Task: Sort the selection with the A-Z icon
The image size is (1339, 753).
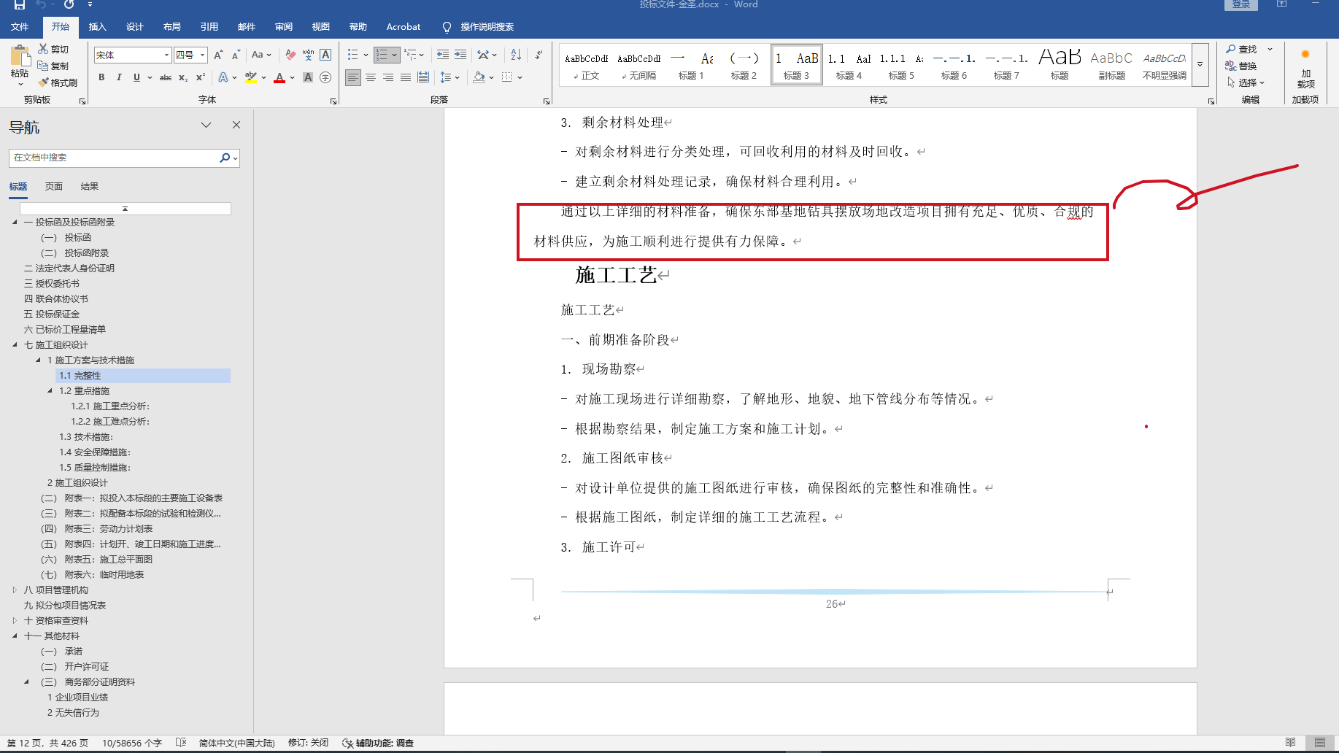Action: pos(516,55)
